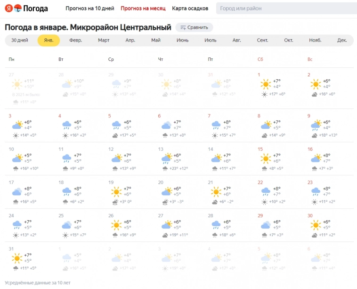The image size is (357, 289).
Task: Select the 'Авг.' month tab
Action: (x=236, y=41)
